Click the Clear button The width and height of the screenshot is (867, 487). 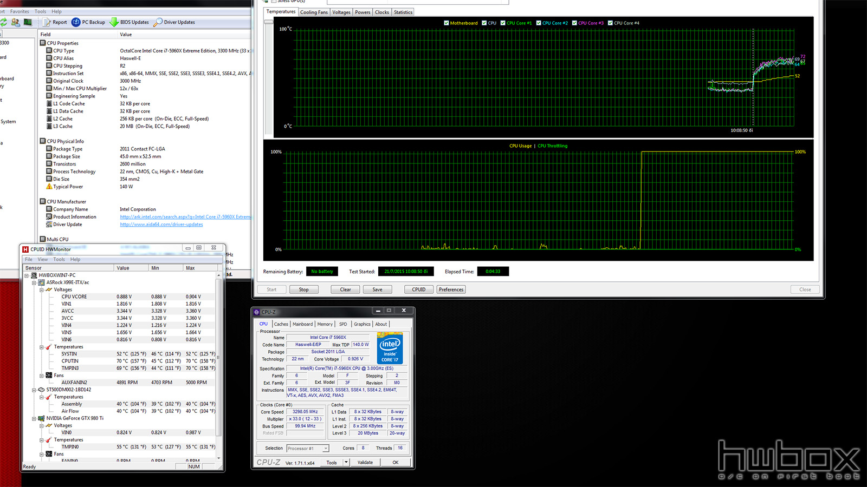345,289
